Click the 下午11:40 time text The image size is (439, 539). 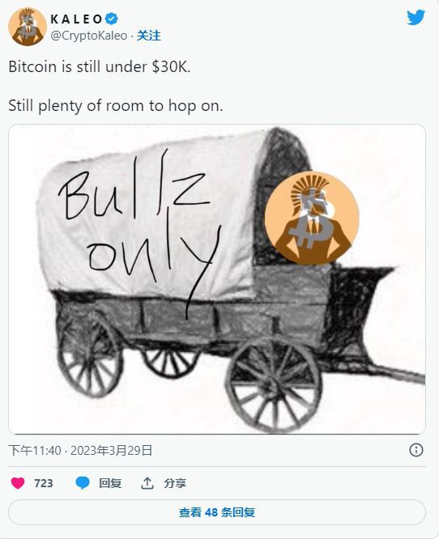[35, 450]
